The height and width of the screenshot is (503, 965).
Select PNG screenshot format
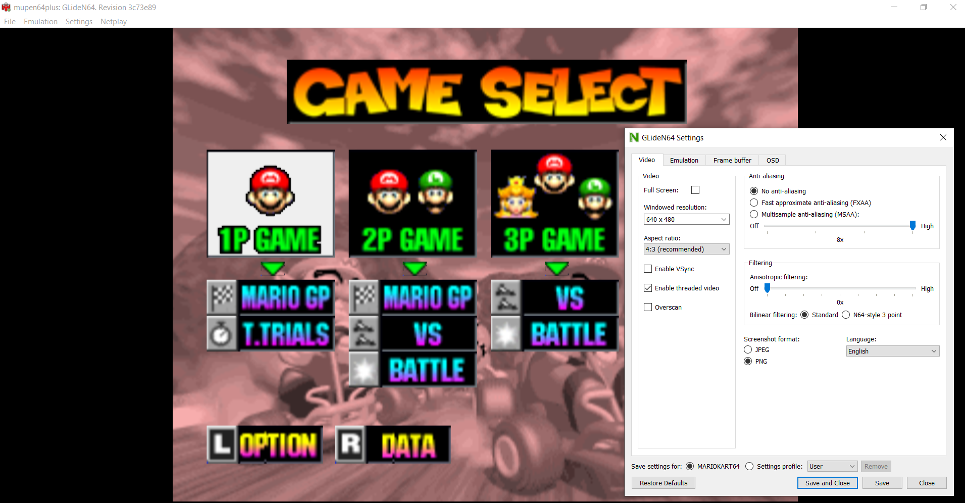click(x=748, y=361)
